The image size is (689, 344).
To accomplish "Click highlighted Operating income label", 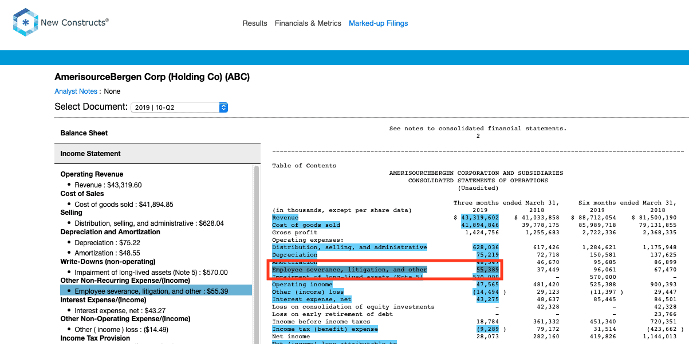I will pyautogui.click(x=302, y=285).
